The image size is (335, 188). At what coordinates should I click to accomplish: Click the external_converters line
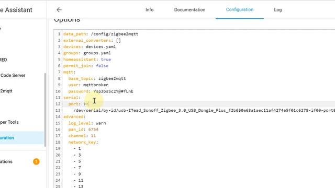[92, 40]
